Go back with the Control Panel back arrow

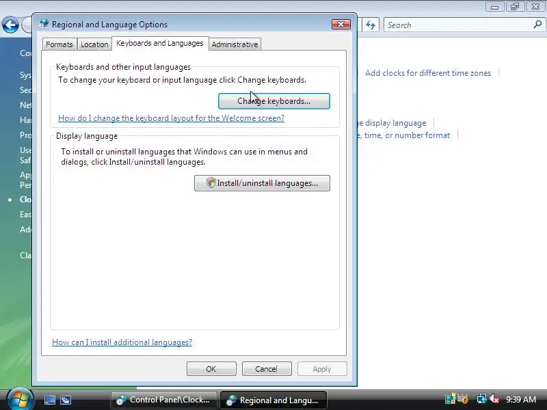point(10,25)
